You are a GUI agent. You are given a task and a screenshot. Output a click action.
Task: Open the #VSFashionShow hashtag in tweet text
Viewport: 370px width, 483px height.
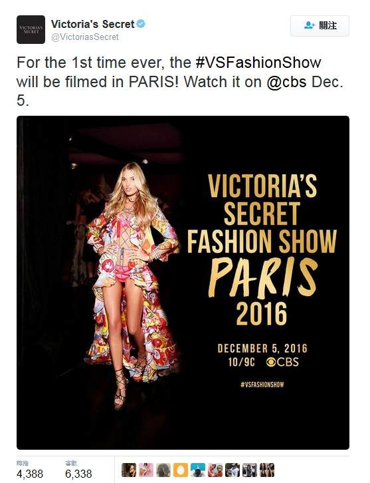pos(258,63)
